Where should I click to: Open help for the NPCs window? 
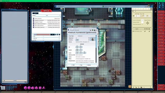pyautogui.click(x=60, y=10)
